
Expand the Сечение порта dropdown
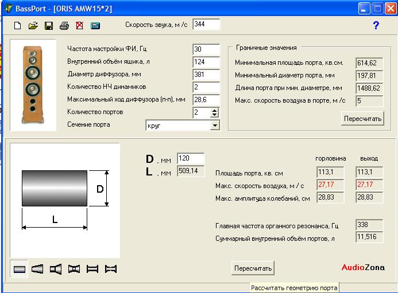[x=215, y=125]
